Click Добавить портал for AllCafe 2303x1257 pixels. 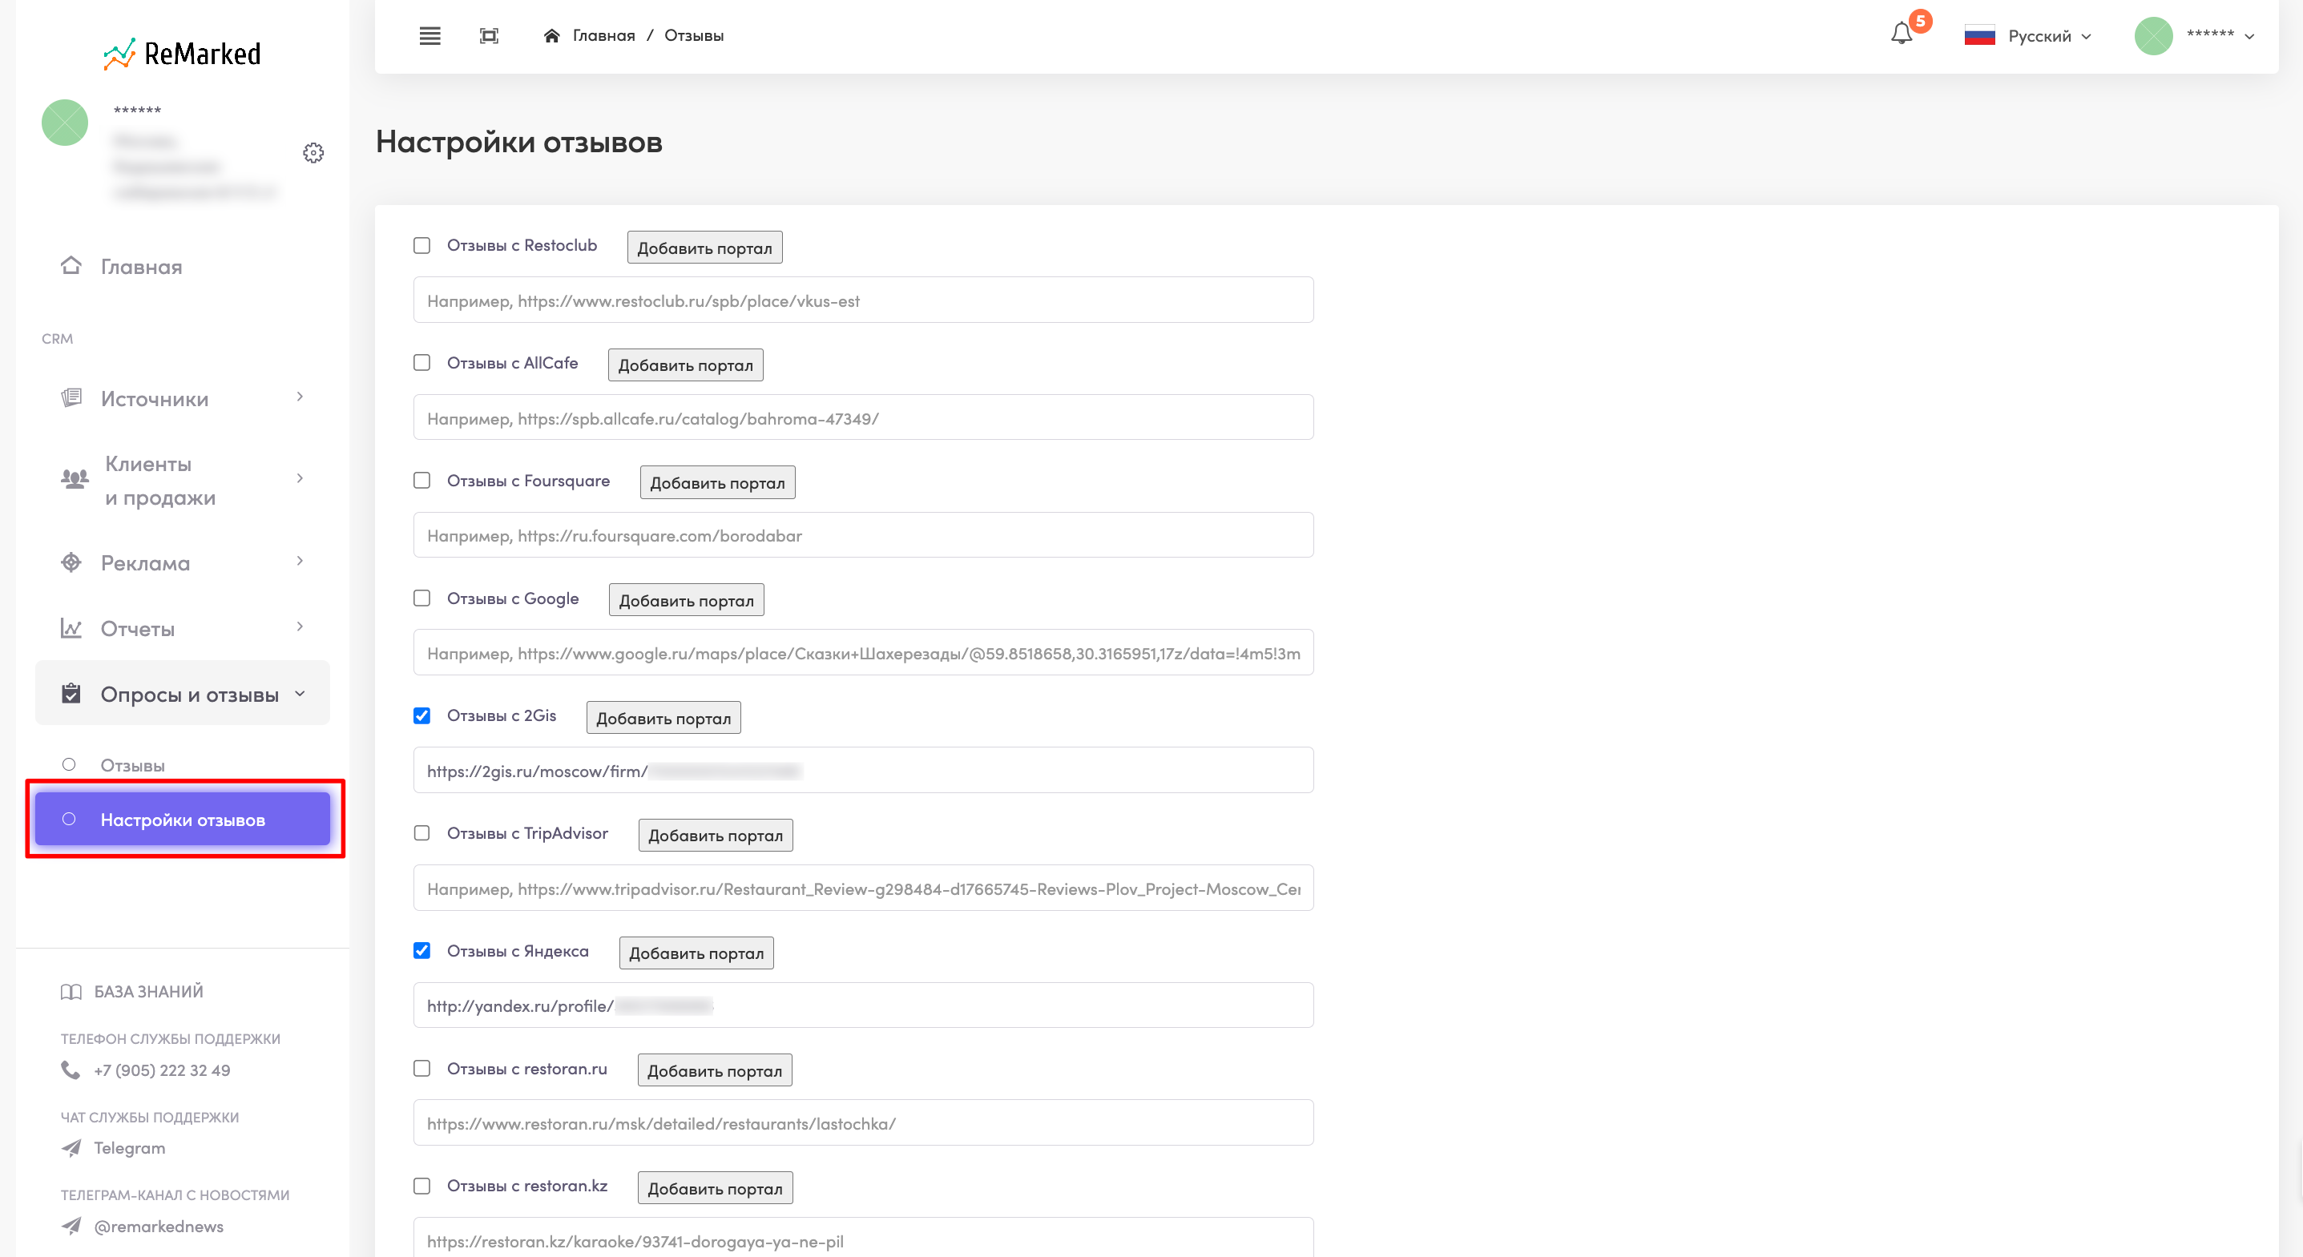pyautogui.click(x=686, y=365)
